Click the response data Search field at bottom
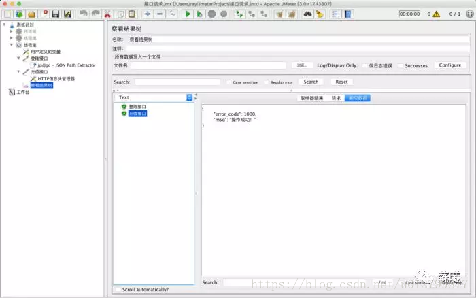The image size is (476, 298). 294,282
